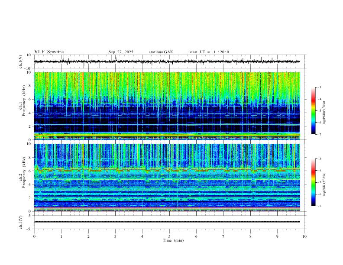
Task: Click the "8" kHz tick on ch.1 frequency axis
Action: [30, 86]
